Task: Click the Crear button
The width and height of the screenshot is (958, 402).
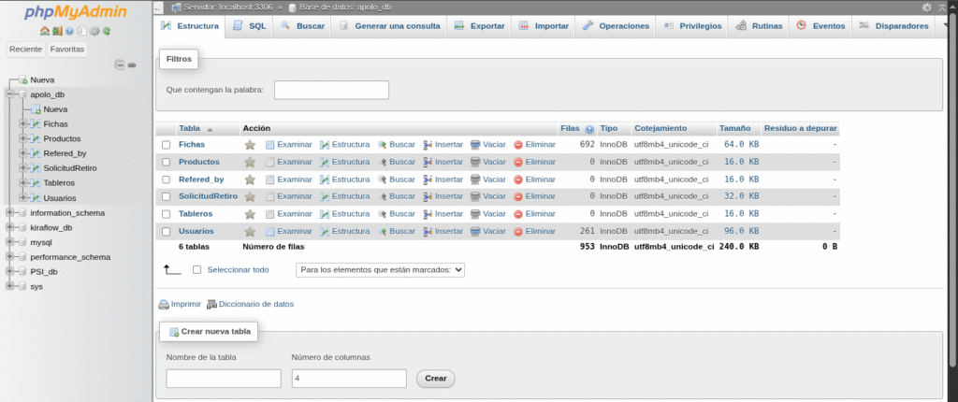Action: (436, 379)
